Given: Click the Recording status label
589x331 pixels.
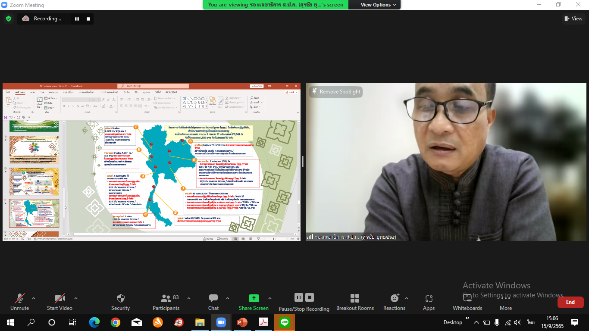Looking at the screenshot, I should (47, 19).
